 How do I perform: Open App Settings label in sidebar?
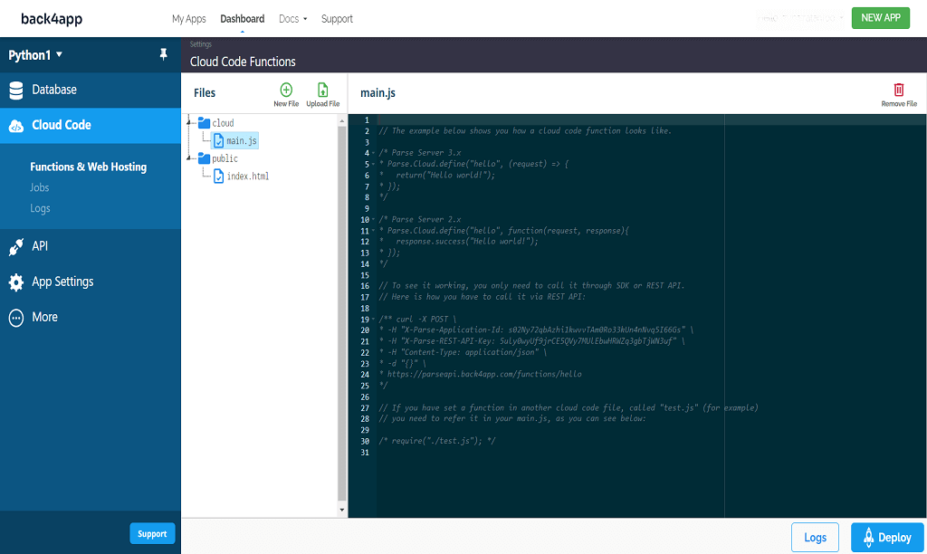[62, 282]
